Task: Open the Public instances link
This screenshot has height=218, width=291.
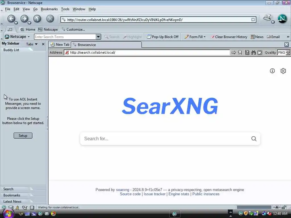Action: tap(206, 194)
